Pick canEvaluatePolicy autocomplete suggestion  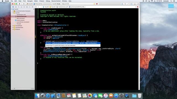[73, 43]
